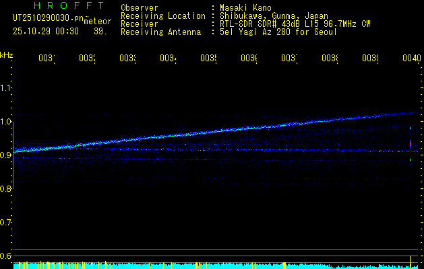
Task: Click the Receiving Location label
Action: [163, 16]
